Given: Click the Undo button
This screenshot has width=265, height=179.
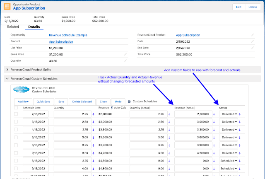Looking at the screenshot, I should point(118,102).
